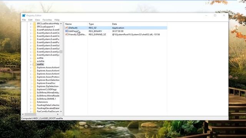Select the ExSMime.MimeReade tree key
246x138 pixels.
tap(48, 95)
